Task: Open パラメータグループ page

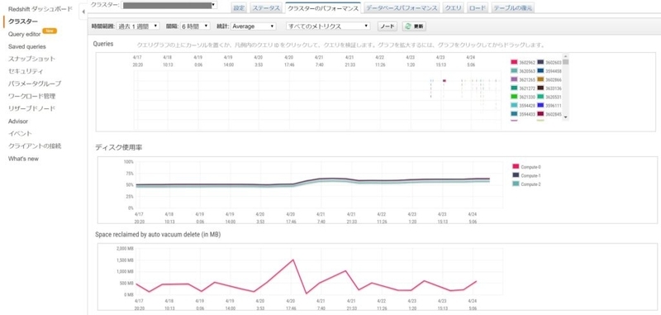Action: coord(35,84)
